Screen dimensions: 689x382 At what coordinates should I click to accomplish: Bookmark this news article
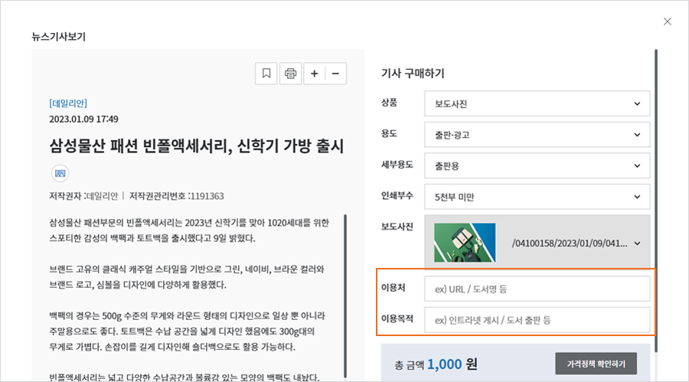[266, 73]
